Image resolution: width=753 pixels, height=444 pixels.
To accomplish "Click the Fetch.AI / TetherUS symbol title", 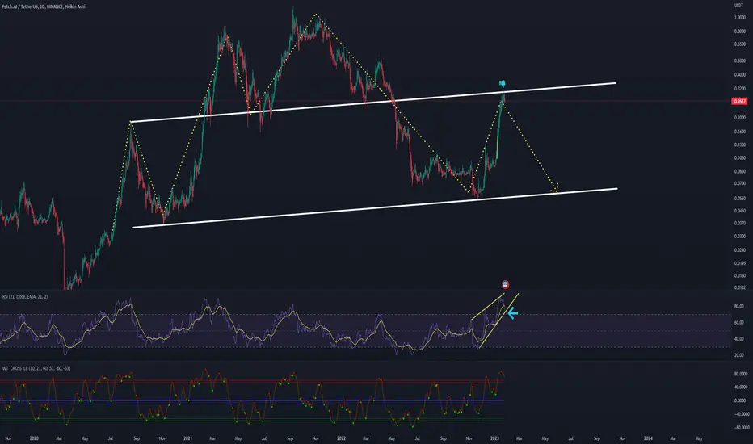I will point(44,6).
